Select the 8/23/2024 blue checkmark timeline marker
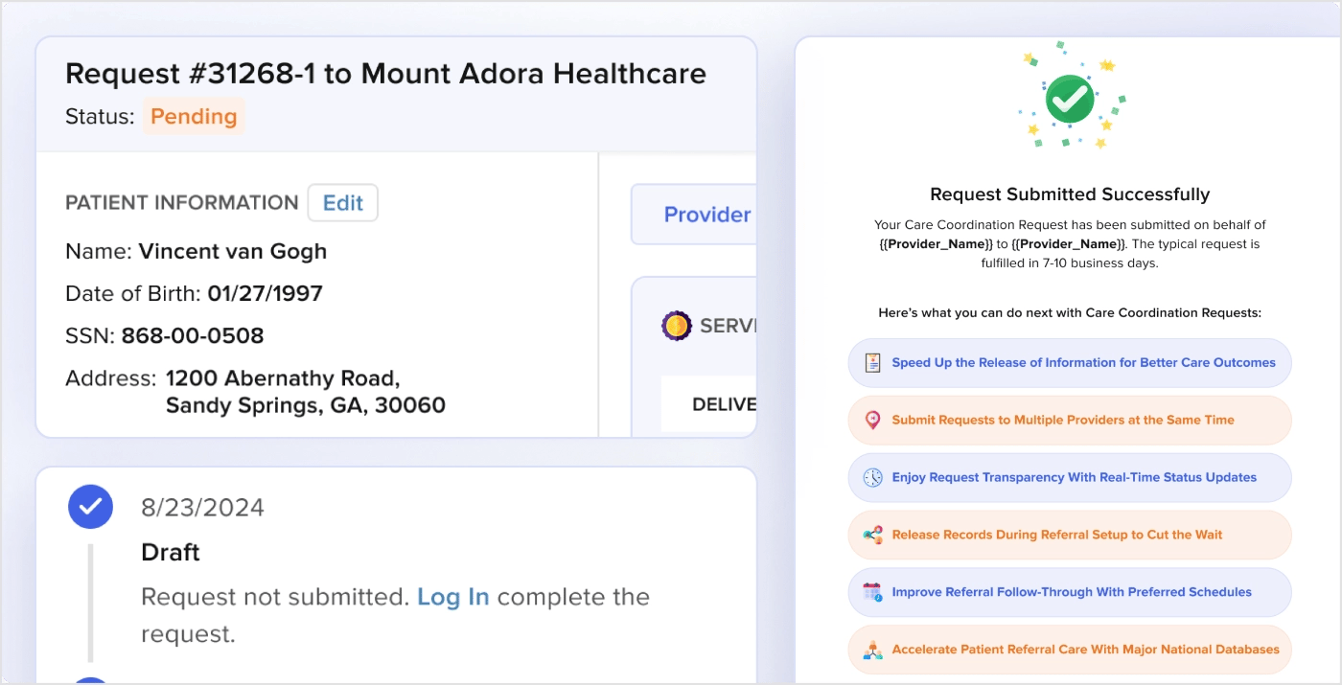The width and height of the screenshot is (1342, 685). (x=90, y=507)
